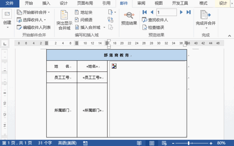This screenshot has height=146, width=234.
Task: Click the Match Fields icon
Action: (110, 20)
